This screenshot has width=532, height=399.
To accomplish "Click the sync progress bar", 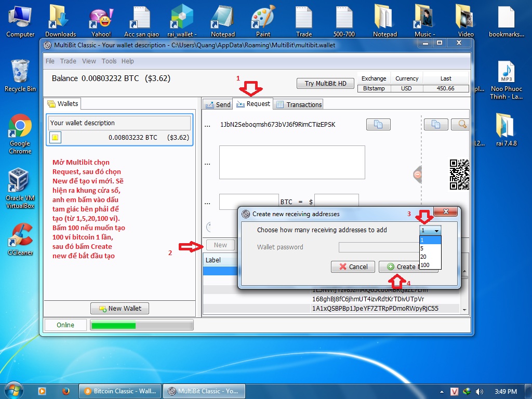I will coord(141,325).
